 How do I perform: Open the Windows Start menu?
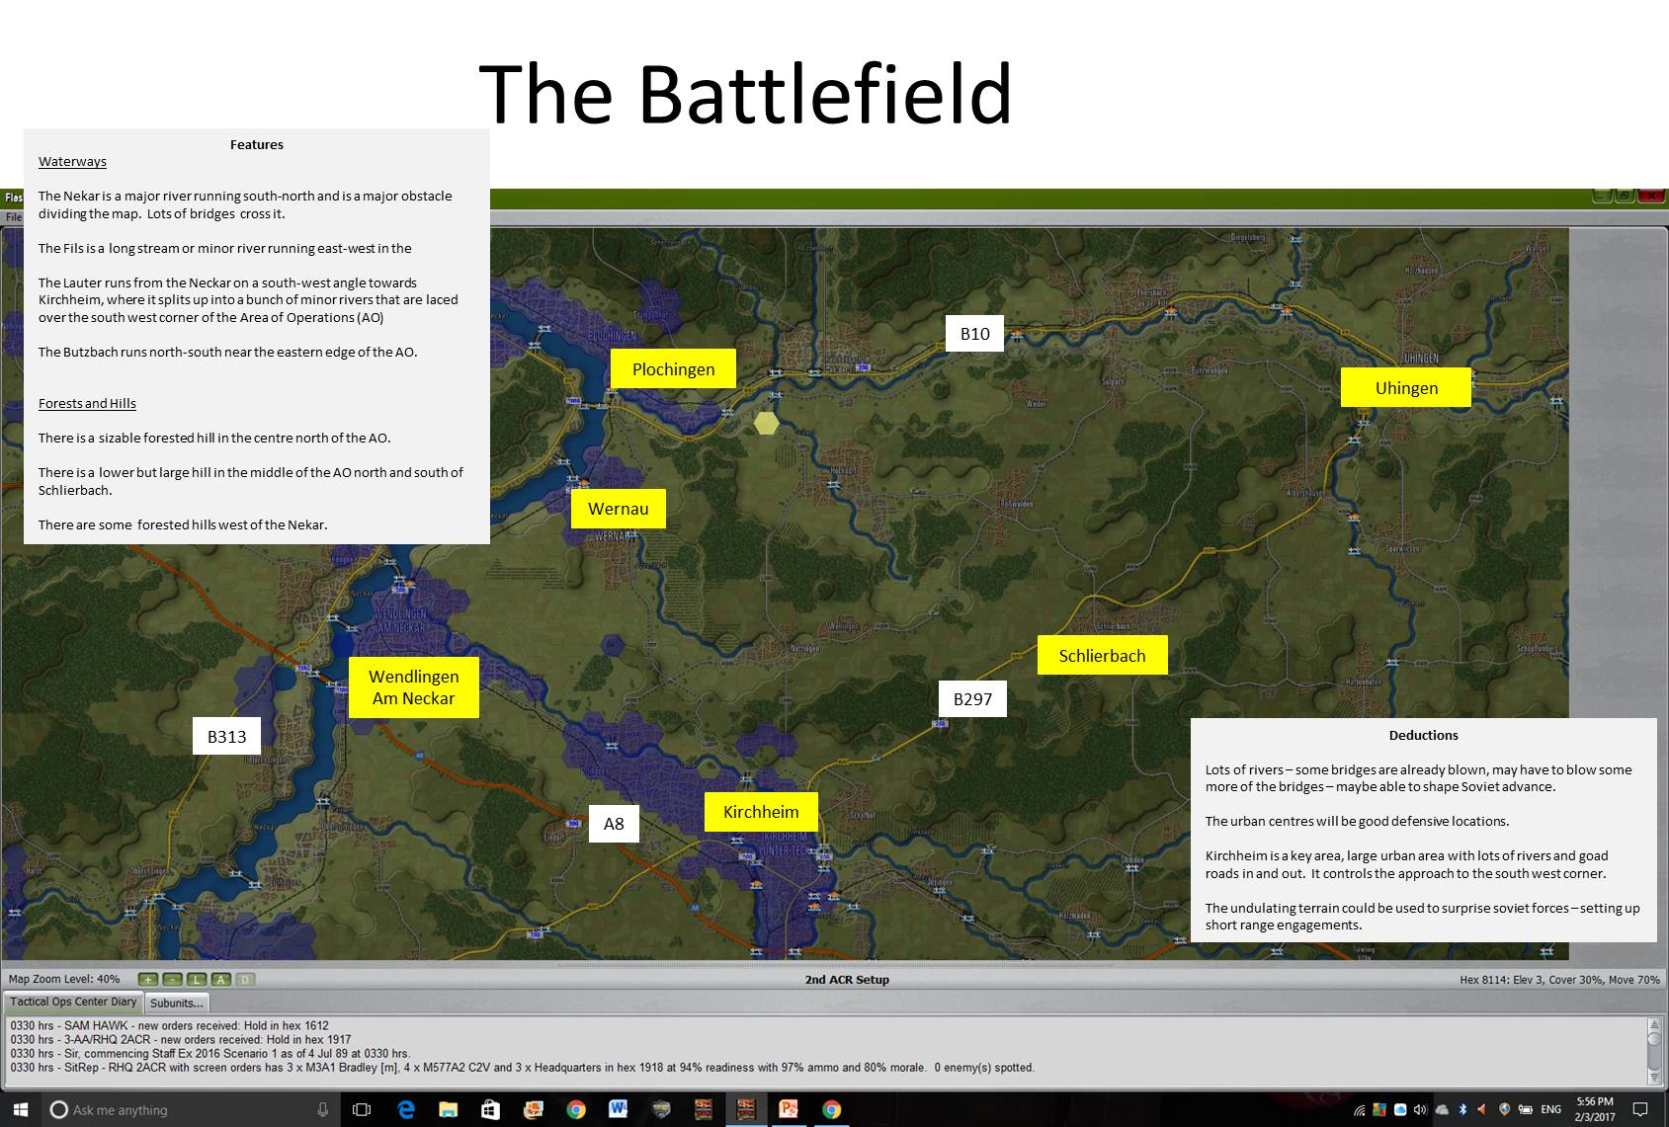pyautogui.click(x=20, y=1109)
